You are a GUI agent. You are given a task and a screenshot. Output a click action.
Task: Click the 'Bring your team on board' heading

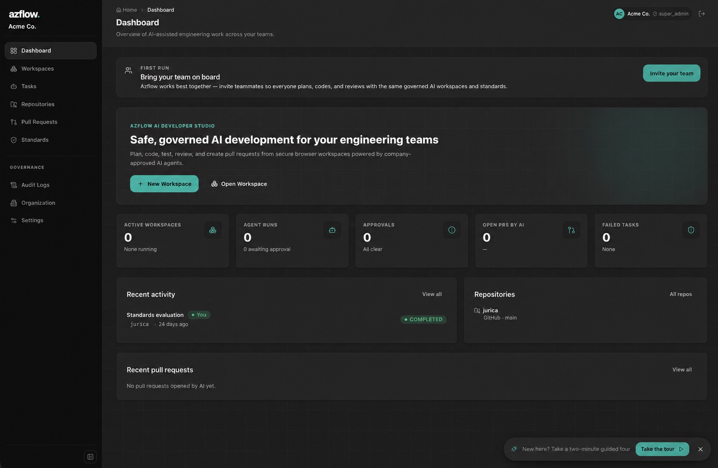180,77
